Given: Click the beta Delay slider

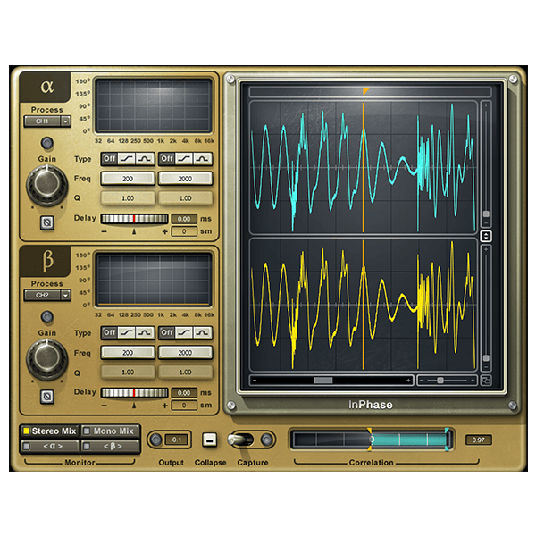Looking at the screenshot, I should [x=134, y=393].
